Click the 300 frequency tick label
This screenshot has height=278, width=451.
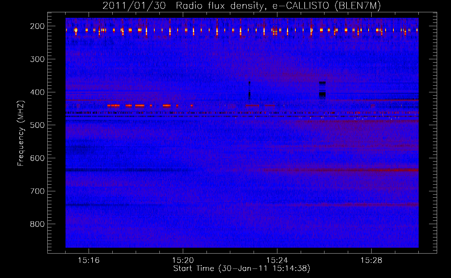(37, 59)
